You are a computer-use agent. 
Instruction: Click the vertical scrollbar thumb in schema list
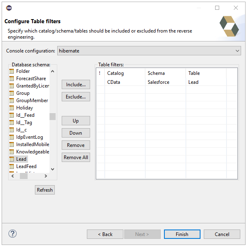(x=52, y=116)
